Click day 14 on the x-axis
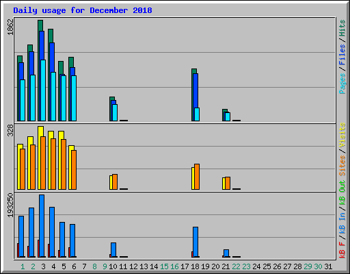Viewport: 350px width, 274px height. coord(154,266)
